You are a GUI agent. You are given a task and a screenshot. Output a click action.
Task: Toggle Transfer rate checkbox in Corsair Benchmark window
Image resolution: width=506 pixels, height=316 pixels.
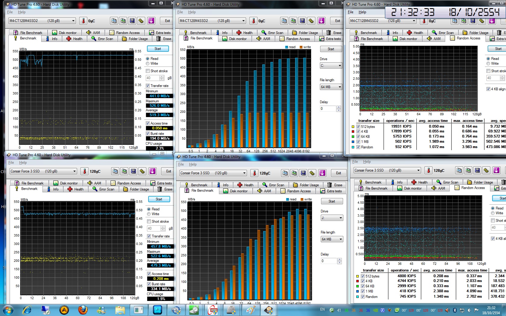pyautogui.click(x=149, y=236)
